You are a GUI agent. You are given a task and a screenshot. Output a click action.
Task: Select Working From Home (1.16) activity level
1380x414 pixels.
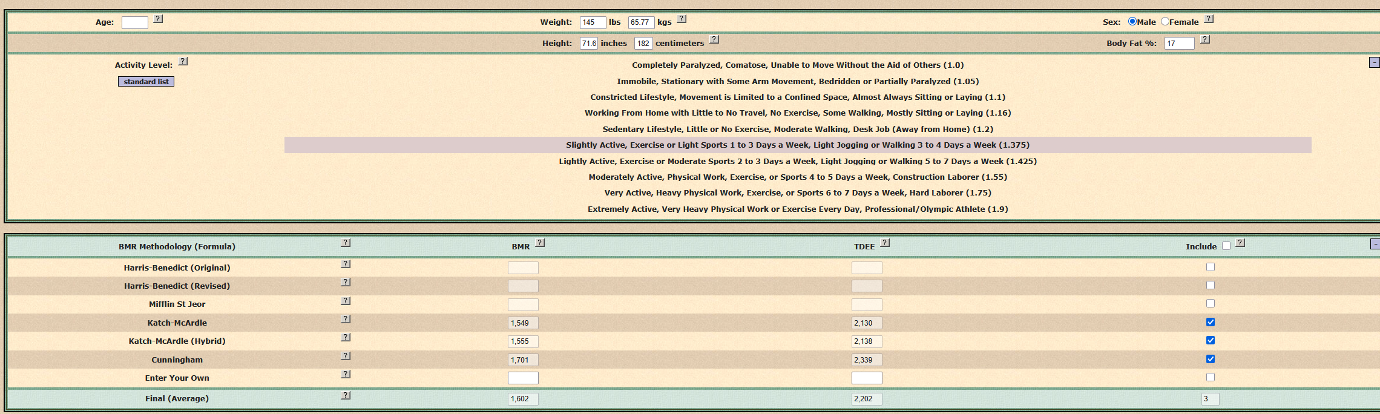coord(798,113)
